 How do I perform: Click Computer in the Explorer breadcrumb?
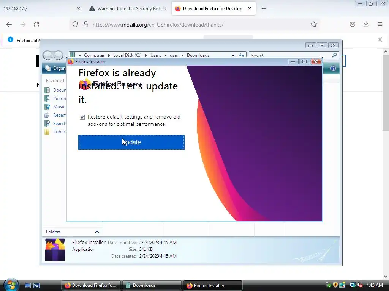94,55
